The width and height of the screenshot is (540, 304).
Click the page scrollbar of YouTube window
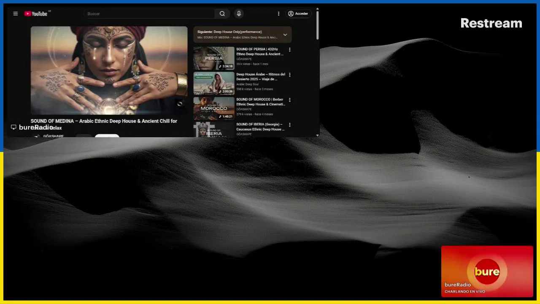317,25
